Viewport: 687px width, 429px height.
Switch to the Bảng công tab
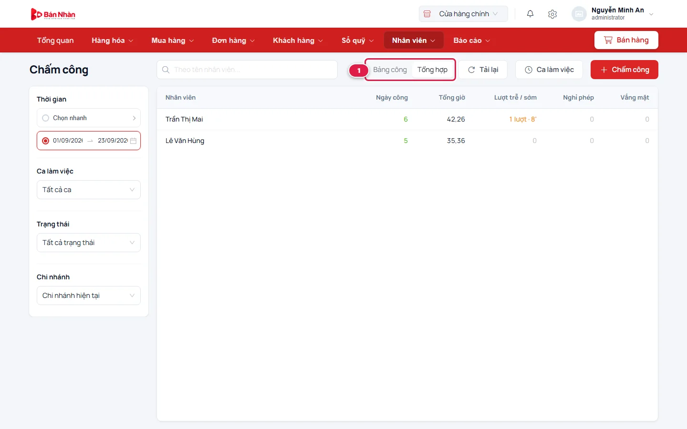[390, 70]
